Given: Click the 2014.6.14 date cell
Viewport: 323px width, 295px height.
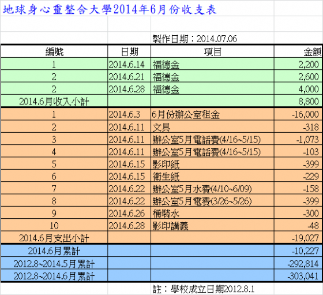Looking at the screenshot, I should coord(129,64).
